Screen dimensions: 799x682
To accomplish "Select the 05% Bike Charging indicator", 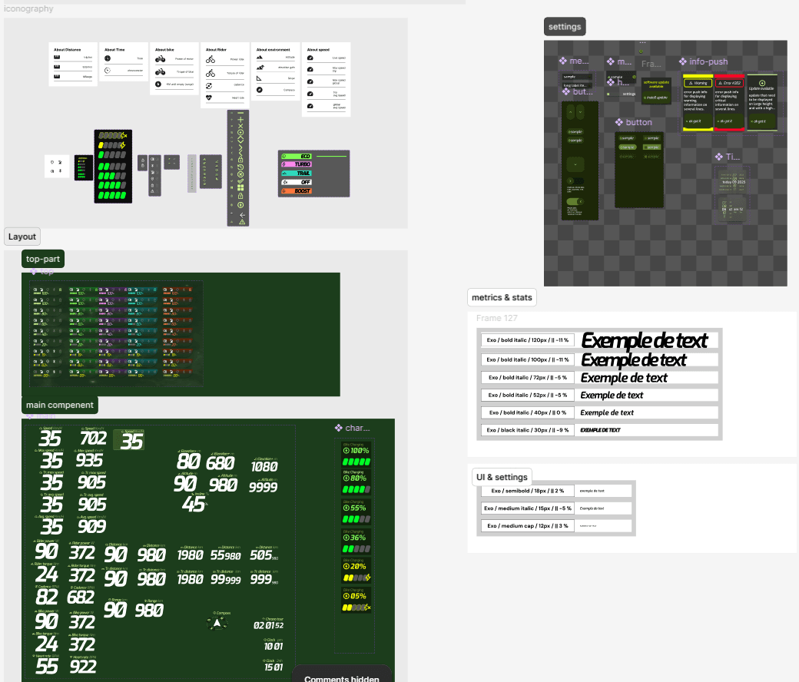I will coord(356,600).
